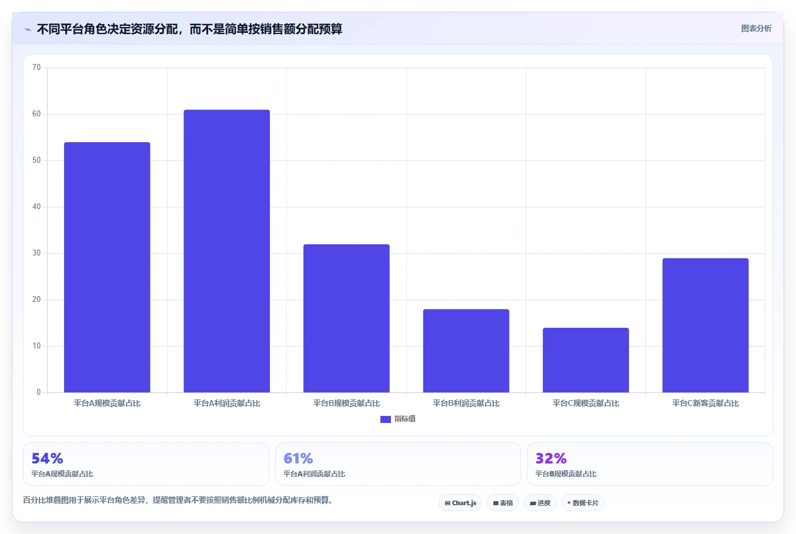Click the y-axis value 20
Viewport: 796px width, 534px height.
pos(36,300)
